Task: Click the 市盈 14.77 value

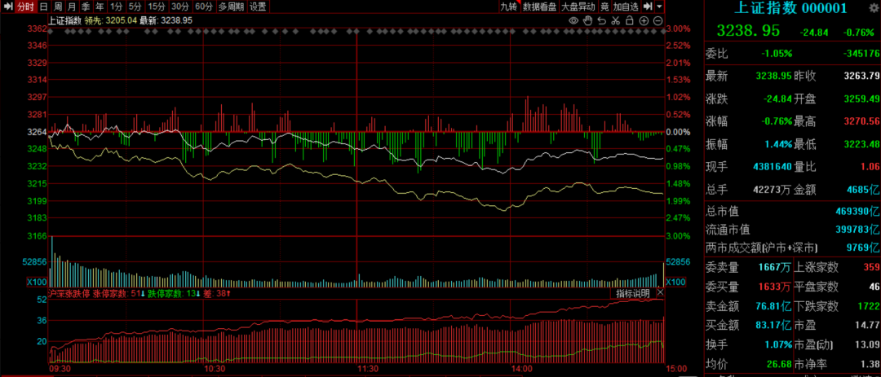Action: (x=867, y=324)
